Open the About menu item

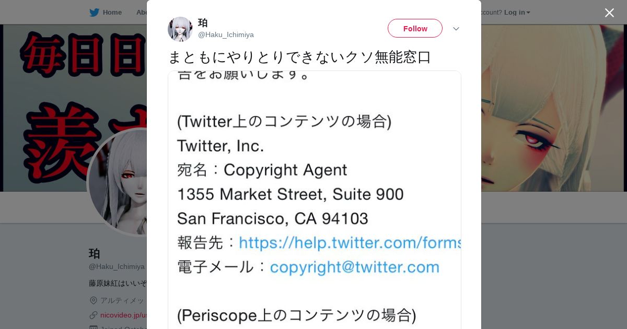[141, 13]
